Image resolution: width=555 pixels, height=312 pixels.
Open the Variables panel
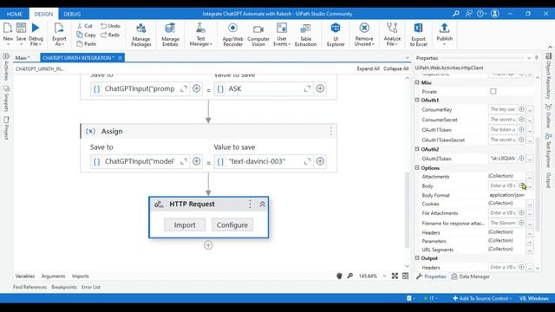pos(25,276)
